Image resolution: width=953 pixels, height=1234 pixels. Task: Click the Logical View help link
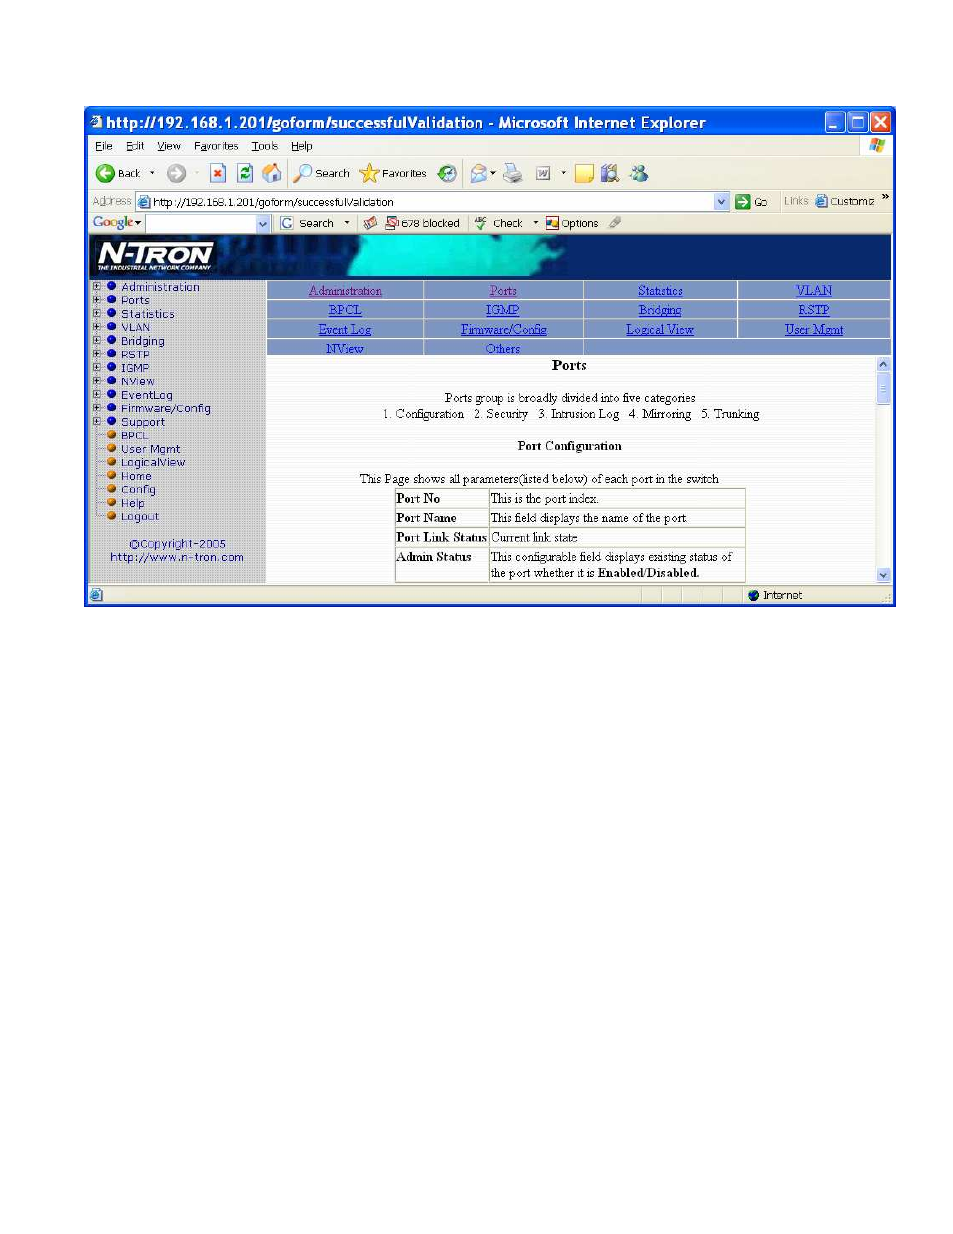click(x=660, y=329)
